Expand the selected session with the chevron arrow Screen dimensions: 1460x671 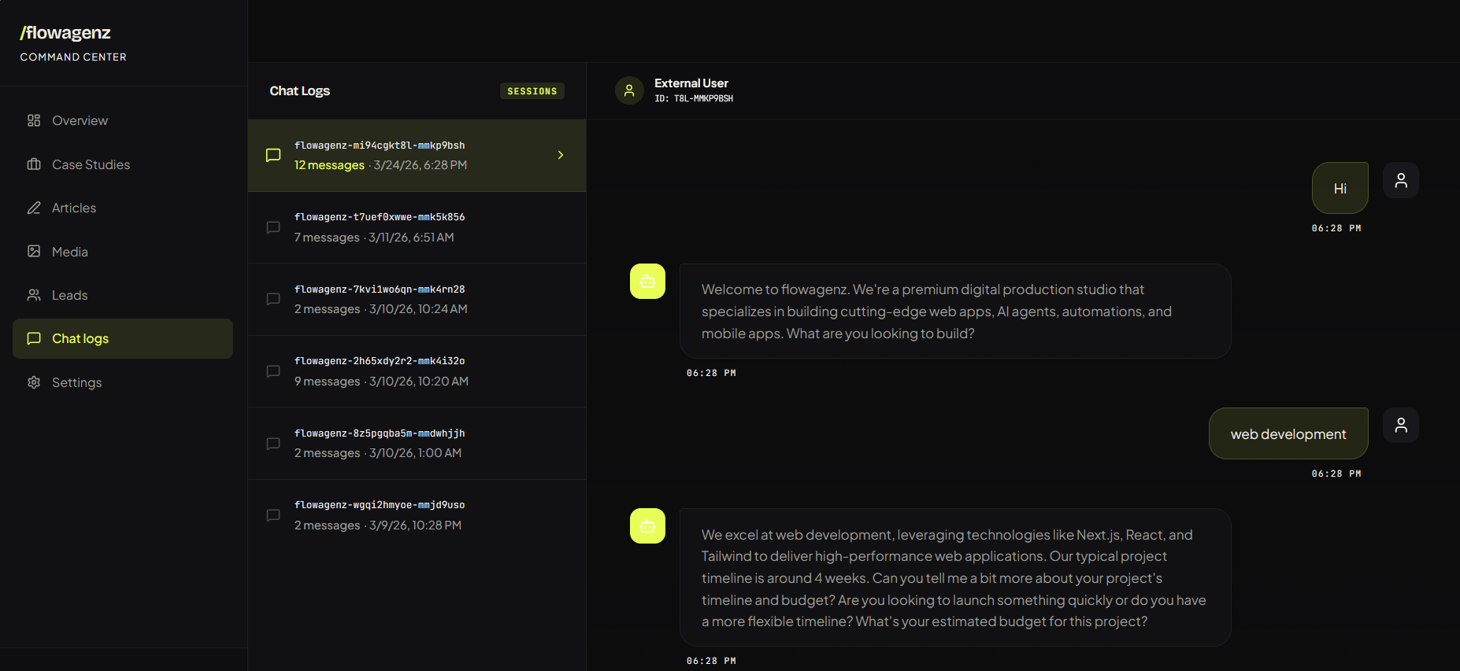pyautogui.click(x=561, y=155)
